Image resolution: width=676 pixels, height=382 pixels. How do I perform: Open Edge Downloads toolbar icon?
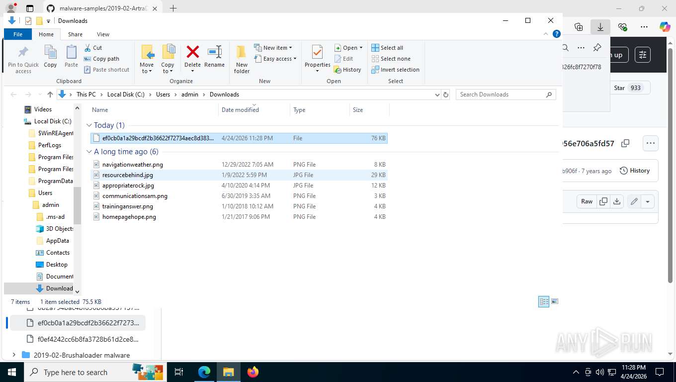[x=600, y=27]
